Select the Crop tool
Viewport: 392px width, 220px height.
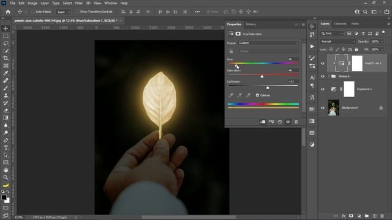pos(6,58)
